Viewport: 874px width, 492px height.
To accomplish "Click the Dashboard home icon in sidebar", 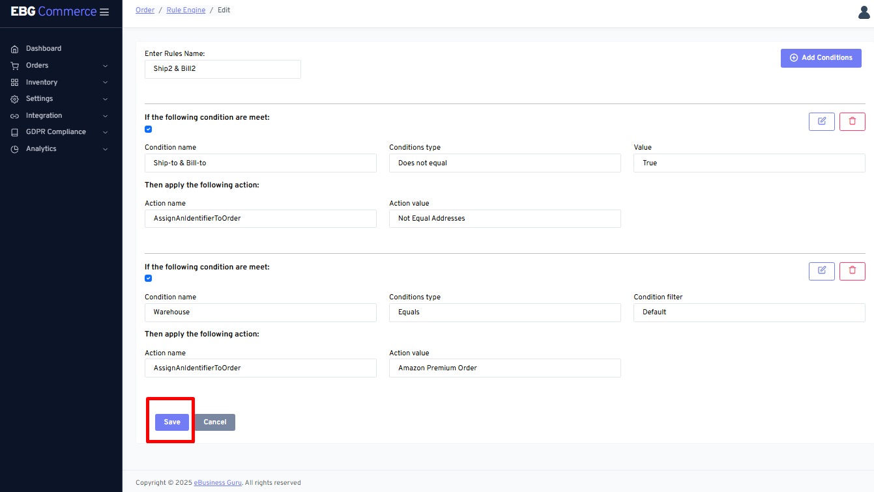I will coord(15,49).
